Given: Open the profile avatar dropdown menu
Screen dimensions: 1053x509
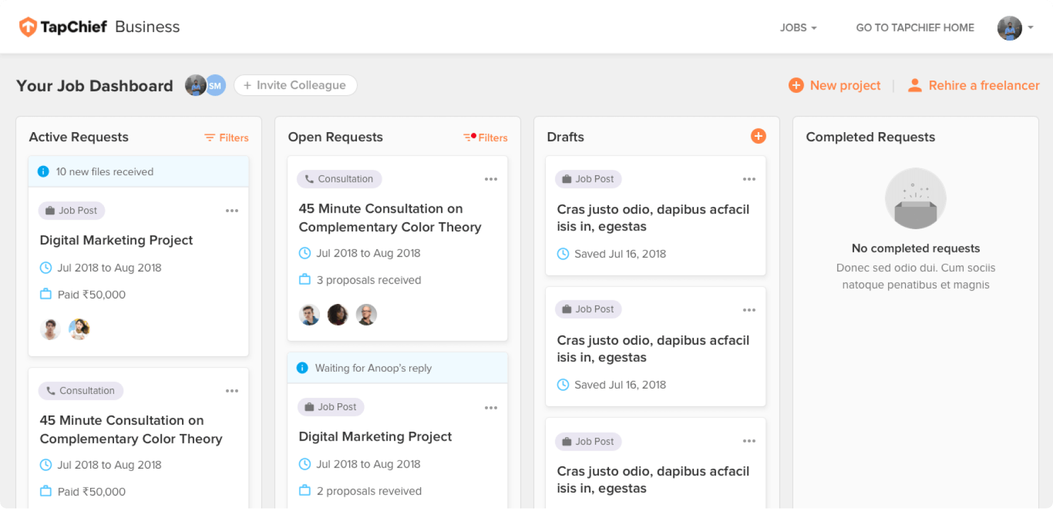Looking at the screenshot, I should tap(1015, 27).
